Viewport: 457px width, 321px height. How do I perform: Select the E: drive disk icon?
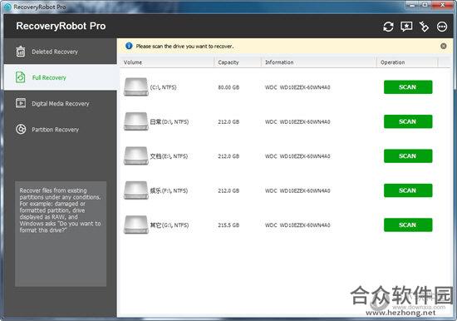(136, 156)
